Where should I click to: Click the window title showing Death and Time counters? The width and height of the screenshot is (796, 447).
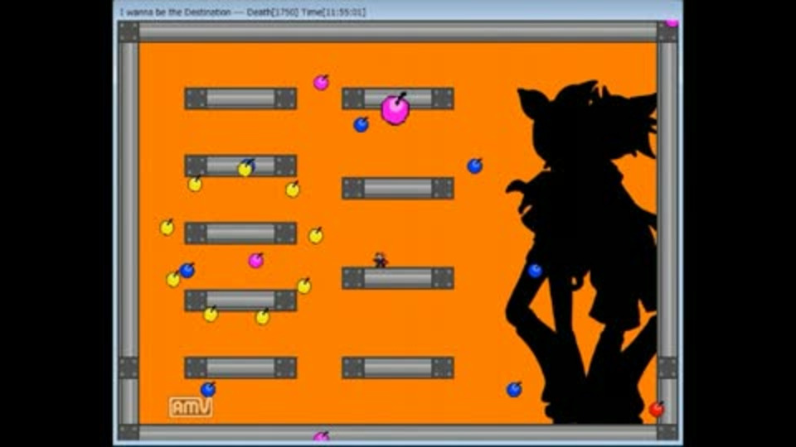(243, 12)
